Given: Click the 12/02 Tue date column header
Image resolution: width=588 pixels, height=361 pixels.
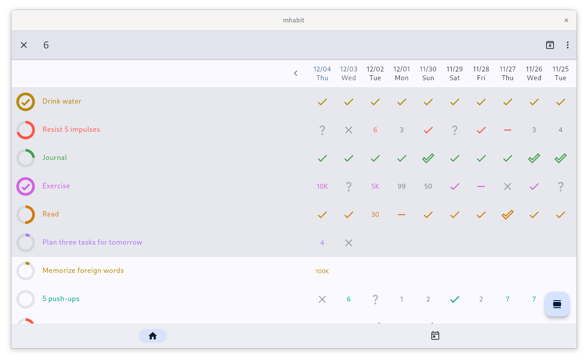Looking at the screenshot, I should 375,73.
